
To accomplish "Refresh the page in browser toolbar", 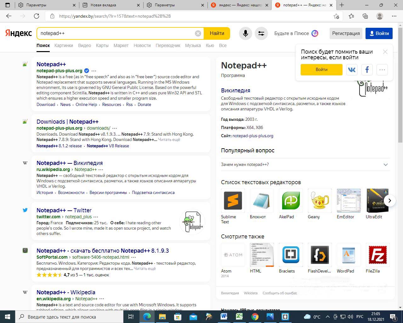I will point(37,16).
